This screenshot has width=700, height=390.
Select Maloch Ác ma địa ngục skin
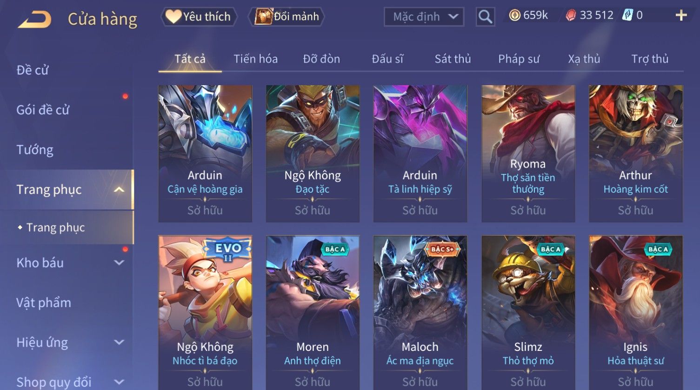420,313
